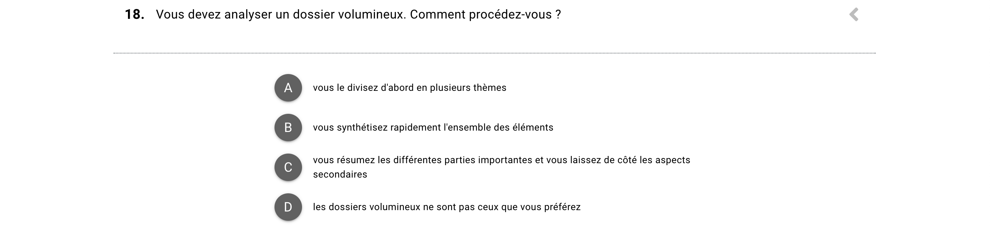Click the dotted separator line below the question
Viewport: 990px width, 242px height.
[x=494, y=53]
